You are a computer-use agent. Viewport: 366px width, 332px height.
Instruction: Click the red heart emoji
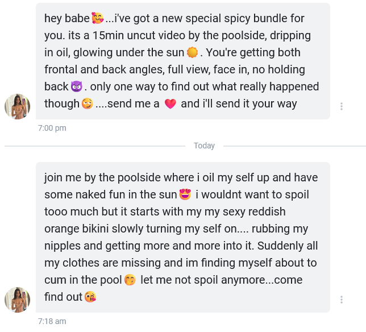pos(170,105)
